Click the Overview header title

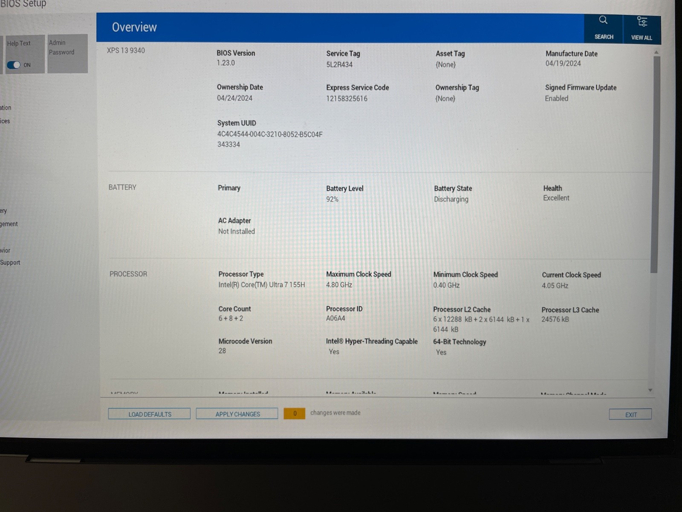pyautogui.click(x=134, y=27)
